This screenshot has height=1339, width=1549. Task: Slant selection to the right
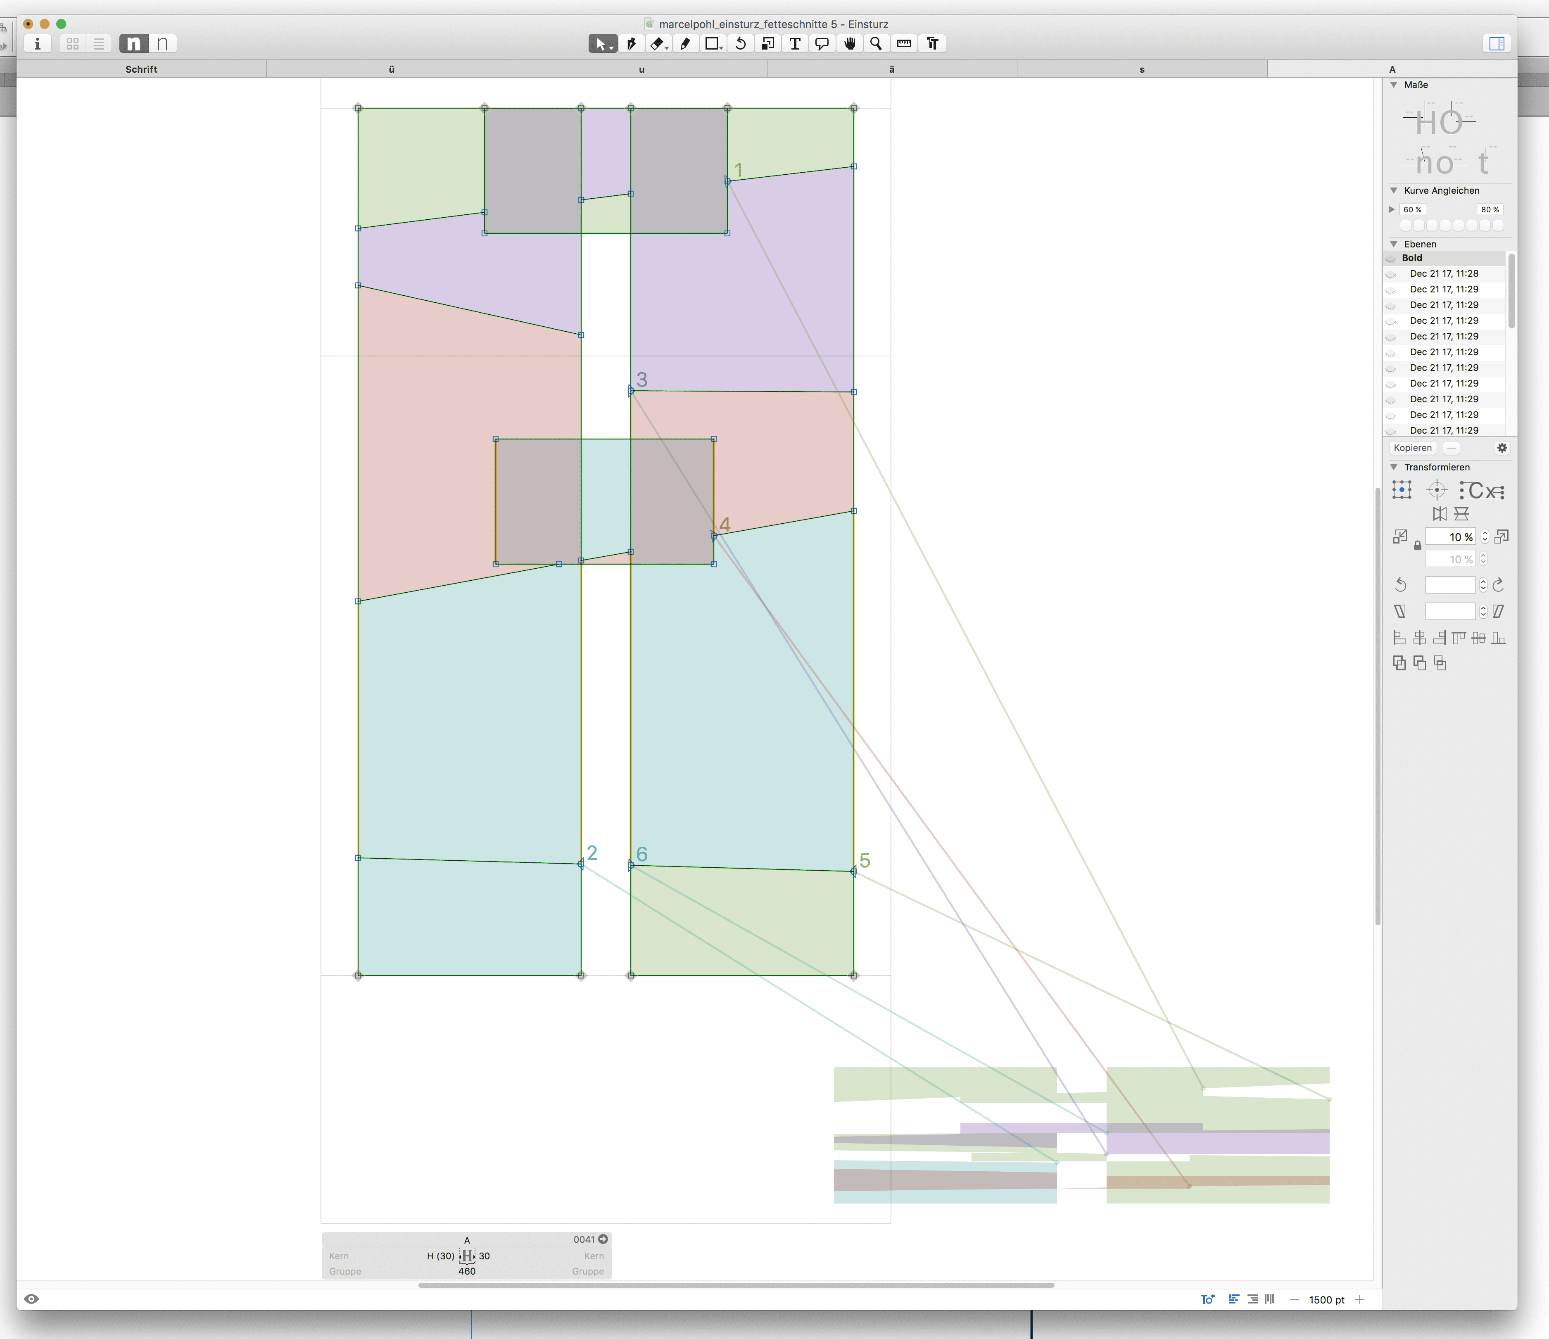pos(1498,612)
